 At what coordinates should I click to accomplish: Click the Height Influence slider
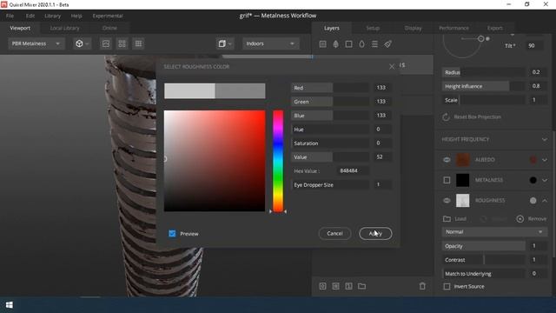[x=484, y=86]
